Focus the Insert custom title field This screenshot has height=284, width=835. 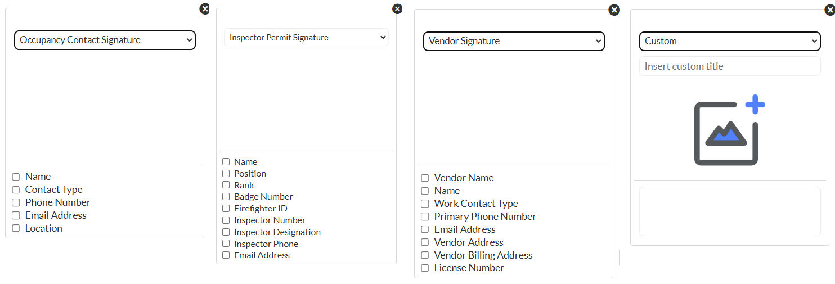pos(730,66)
